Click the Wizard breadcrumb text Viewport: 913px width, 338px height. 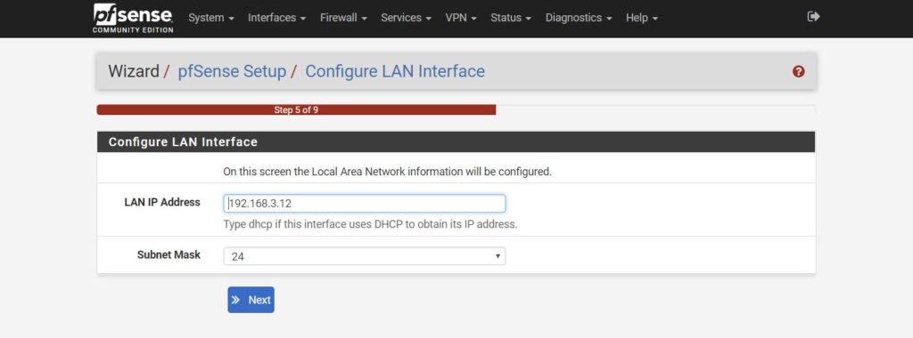134,71
